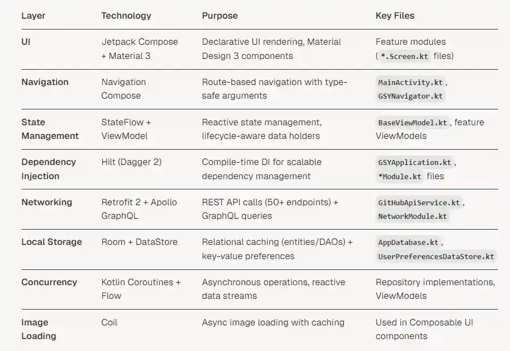The width and height of the screenshot is (510, 351).
Task: Click the Layer column header
Action: tap(33, 15)
